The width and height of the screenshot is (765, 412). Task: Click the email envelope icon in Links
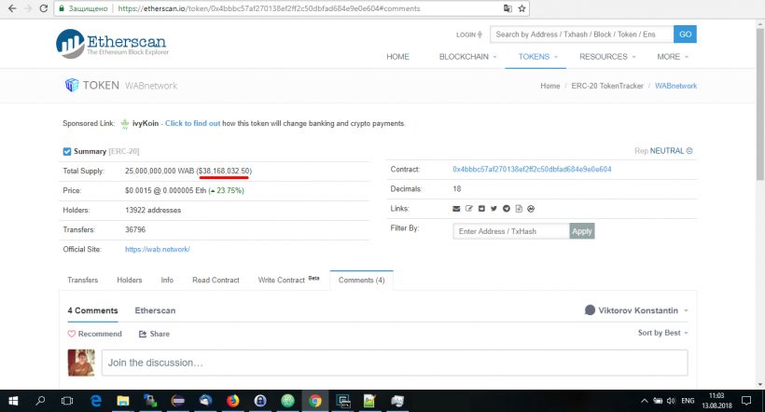(x=456, y=209)
